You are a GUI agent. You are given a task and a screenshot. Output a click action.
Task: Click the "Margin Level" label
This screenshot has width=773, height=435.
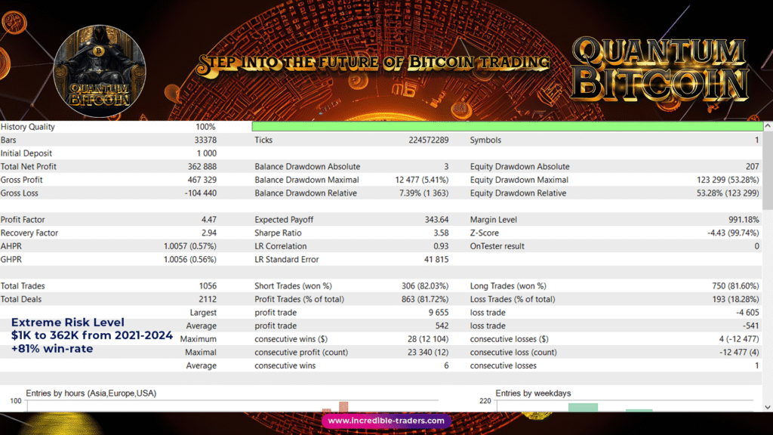click(494, 220)
